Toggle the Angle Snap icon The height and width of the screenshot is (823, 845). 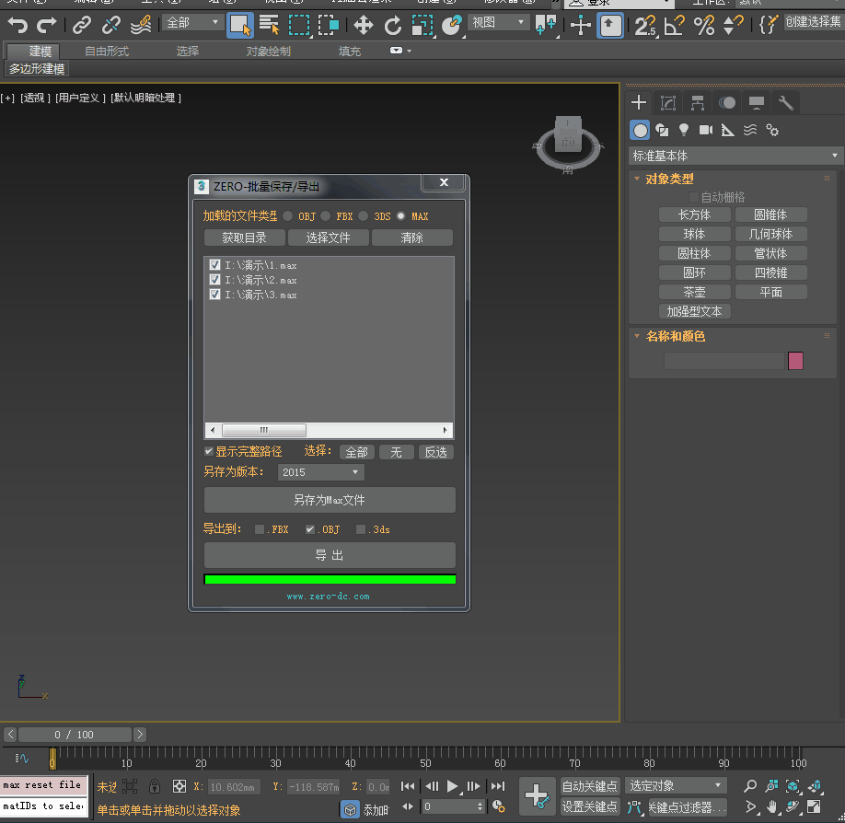[674, 25]
